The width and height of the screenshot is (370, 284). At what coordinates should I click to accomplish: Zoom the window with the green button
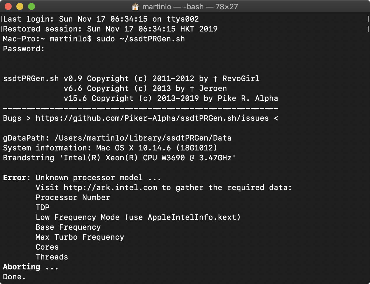point(32,6)
